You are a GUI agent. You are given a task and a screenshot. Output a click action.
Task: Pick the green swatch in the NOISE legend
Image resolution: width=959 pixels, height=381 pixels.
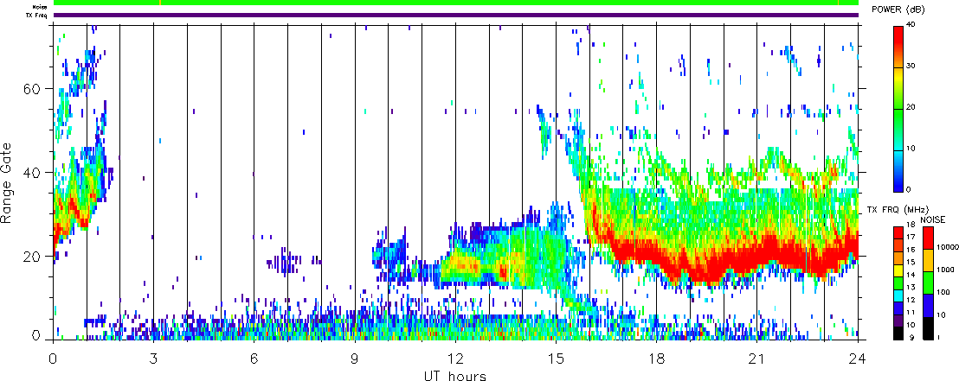coord(929,283)
